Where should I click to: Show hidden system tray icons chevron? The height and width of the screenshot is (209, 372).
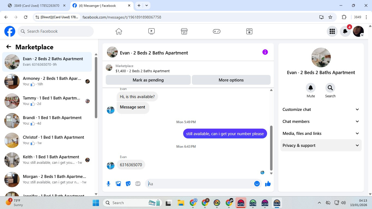pos(319,203)
